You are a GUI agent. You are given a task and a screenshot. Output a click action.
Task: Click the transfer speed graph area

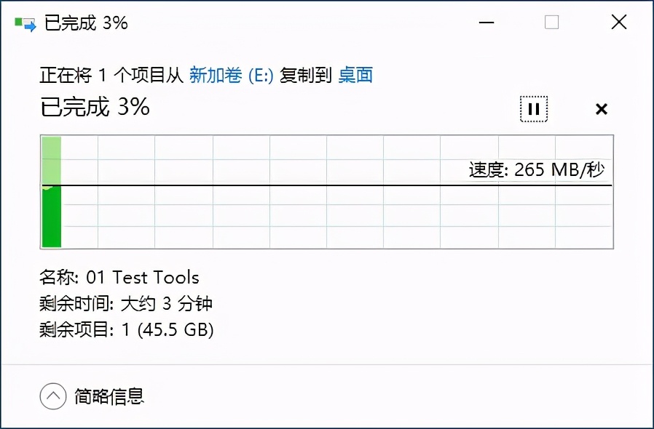tap(328, 193)
